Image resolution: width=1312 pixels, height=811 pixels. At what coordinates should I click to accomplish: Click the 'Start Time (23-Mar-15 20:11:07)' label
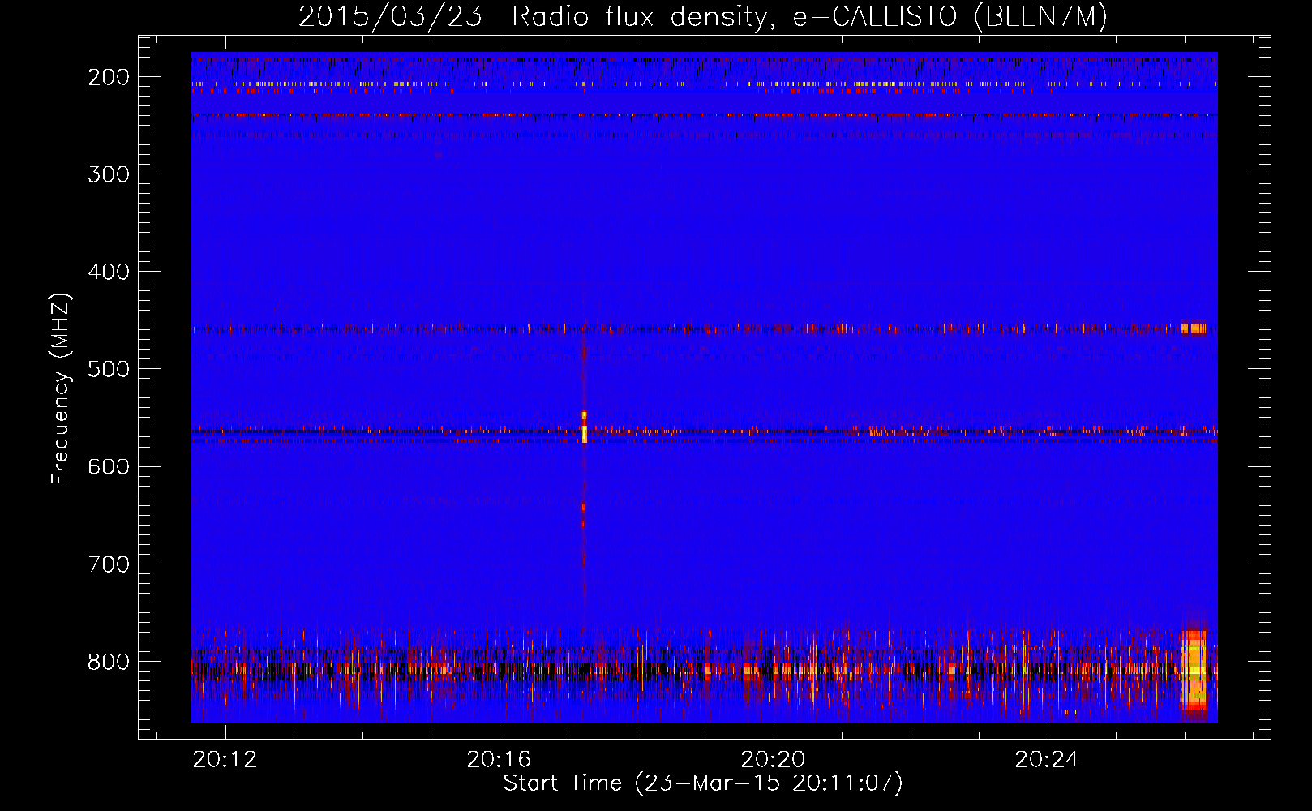click(703, 783)
